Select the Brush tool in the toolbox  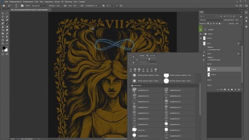coord(7,23)
